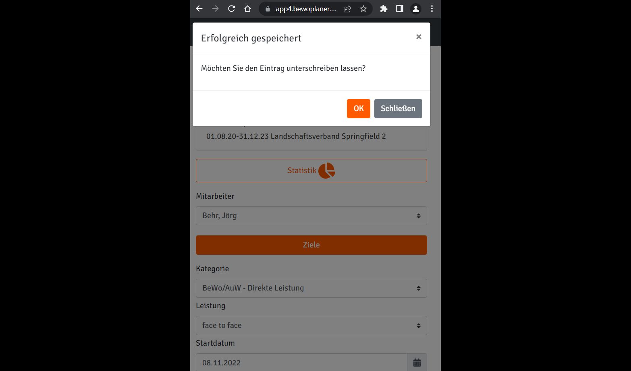
Task: Open the Kategorie dropdown
Action: coord(311,288)
